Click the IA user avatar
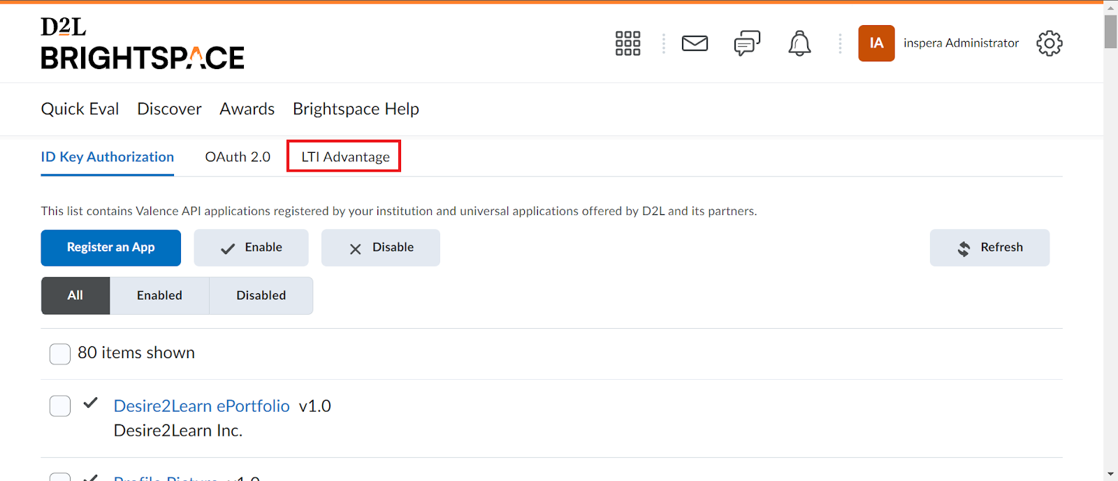 [x=876, y=43]
